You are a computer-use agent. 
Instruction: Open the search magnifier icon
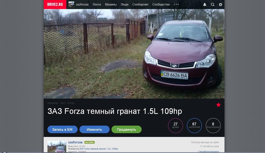tap(213, 5)
